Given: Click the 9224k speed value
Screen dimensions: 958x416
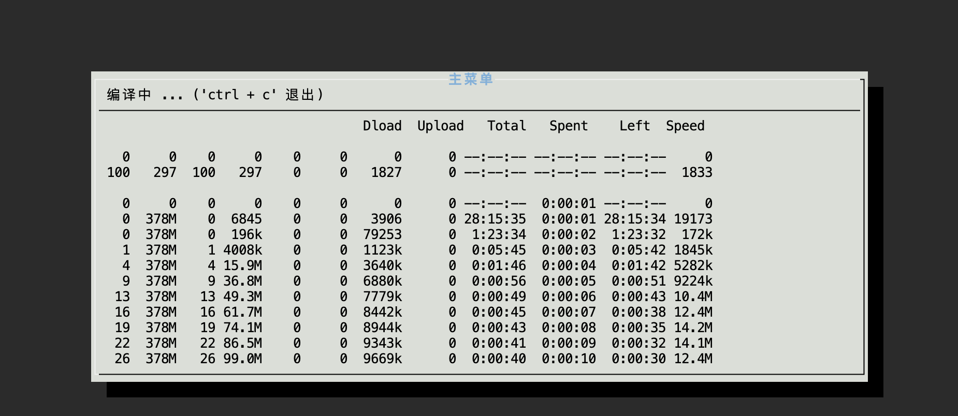Looking at the screenshot, I should [693, 281].
